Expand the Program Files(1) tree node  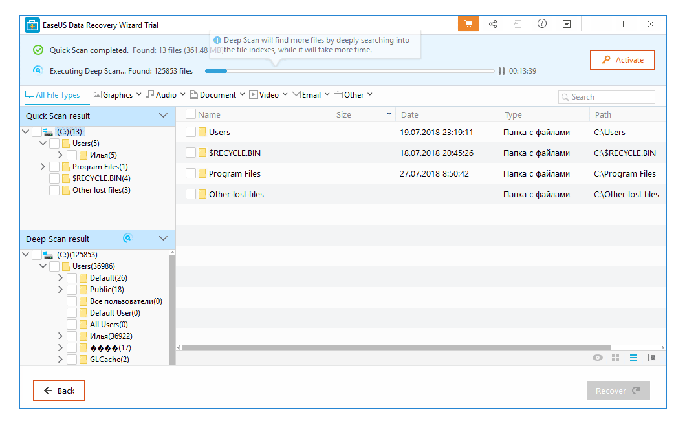point(43,167)
